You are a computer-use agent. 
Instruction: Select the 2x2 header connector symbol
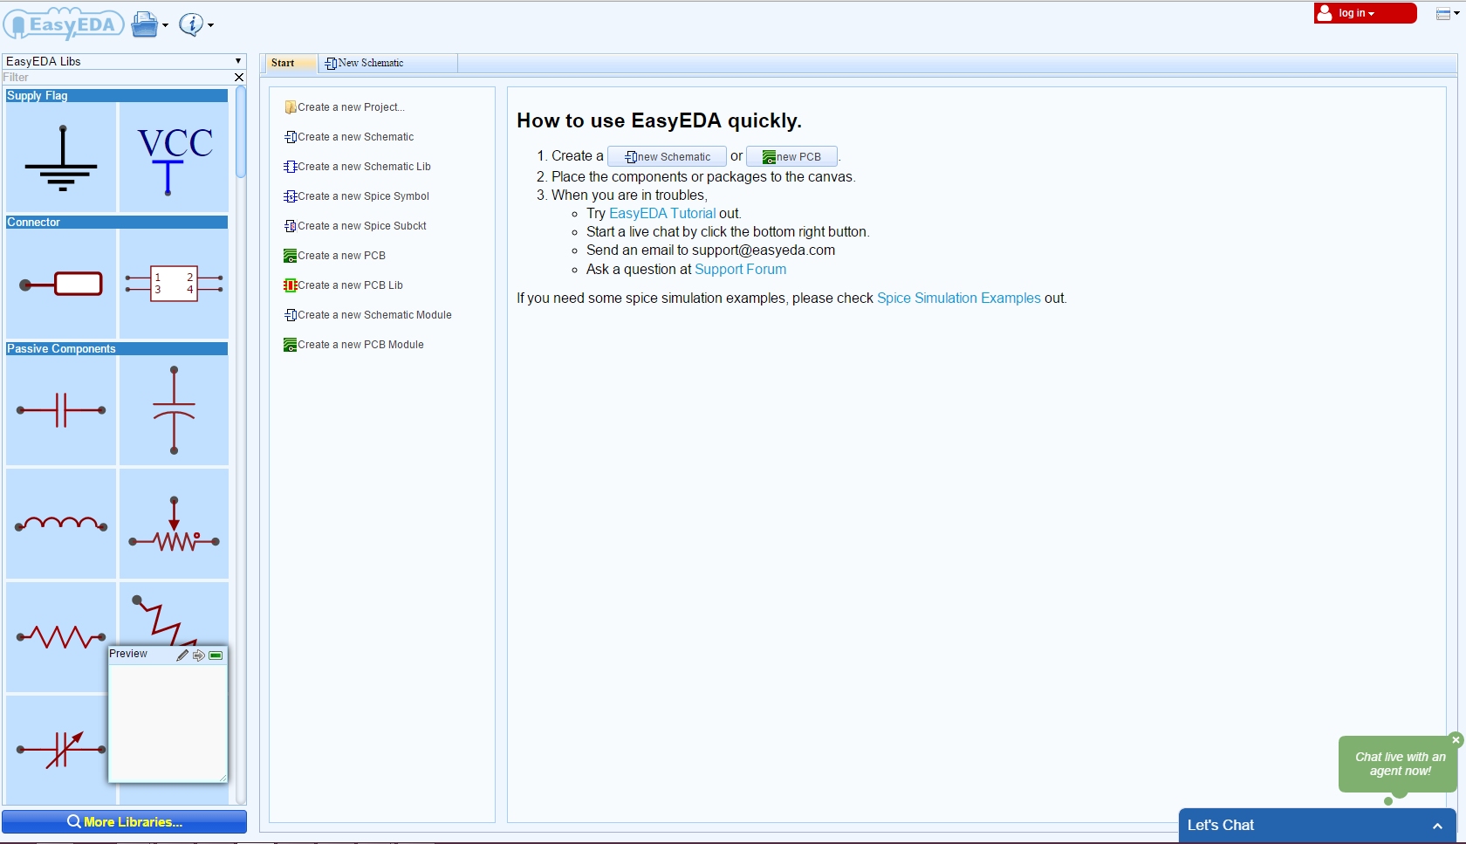click(174, 284)
